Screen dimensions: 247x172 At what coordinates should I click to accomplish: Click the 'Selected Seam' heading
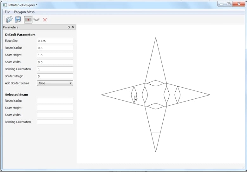[x=16, y=95]
